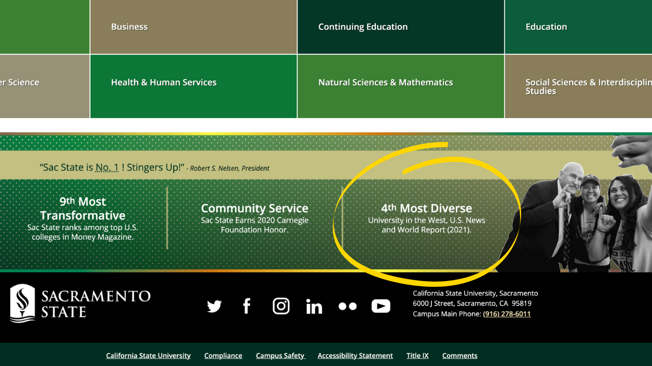This screenshot has height=366, width=652.
Task: Click the 'Sac State is No. 1' quote
Action: [x=112, y=167]
